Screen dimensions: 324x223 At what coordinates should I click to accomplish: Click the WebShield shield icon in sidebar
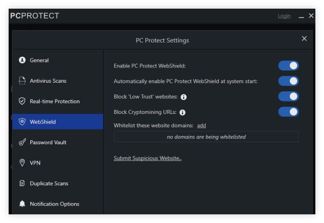pyautogui.click(x=22, y=122)
